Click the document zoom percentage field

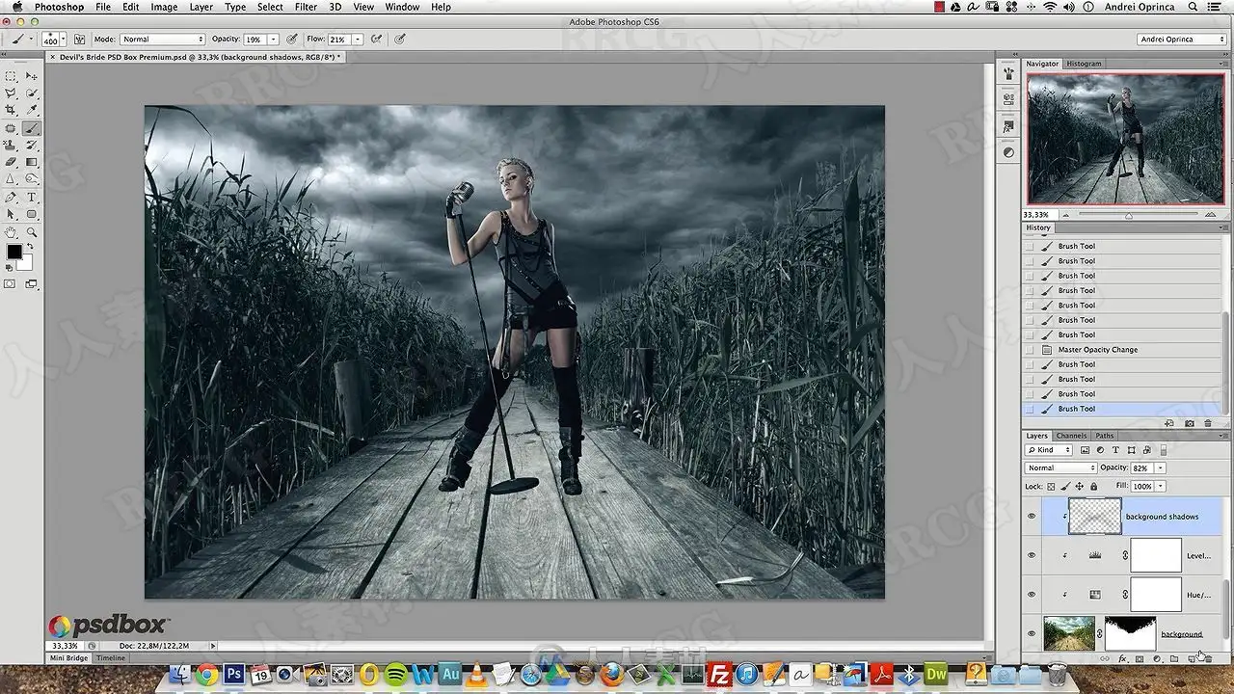(x=65, y=646)
